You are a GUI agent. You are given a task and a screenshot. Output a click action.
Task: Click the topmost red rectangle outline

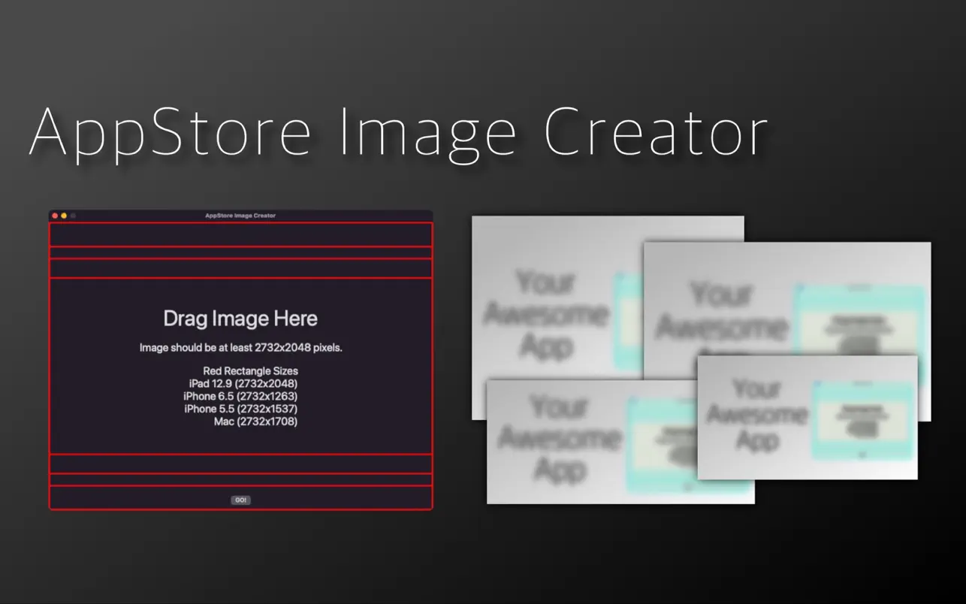click(240, 234)
